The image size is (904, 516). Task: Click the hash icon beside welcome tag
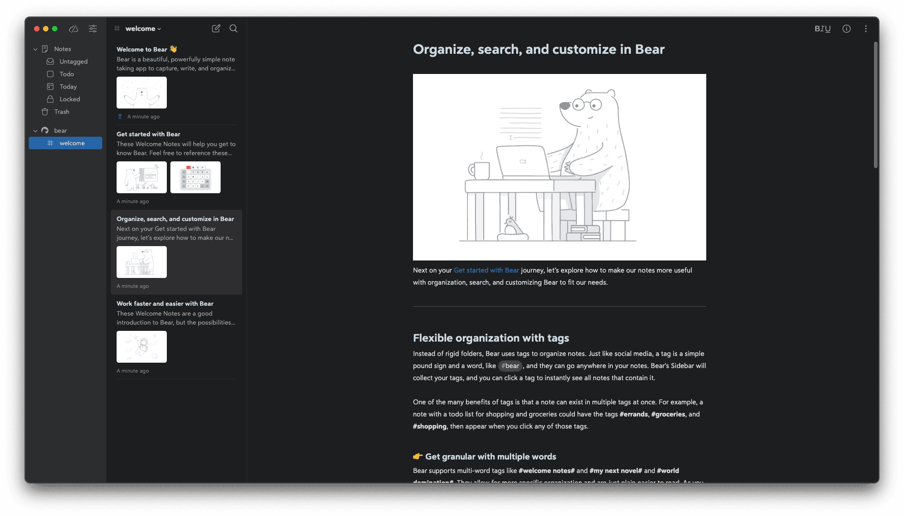coord(50,143)
